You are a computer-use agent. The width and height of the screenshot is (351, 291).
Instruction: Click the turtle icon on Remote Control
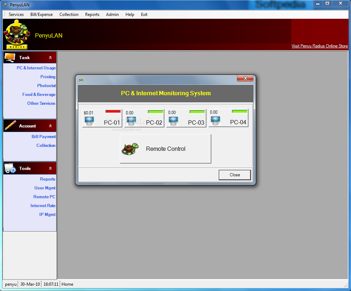point(130,149)
